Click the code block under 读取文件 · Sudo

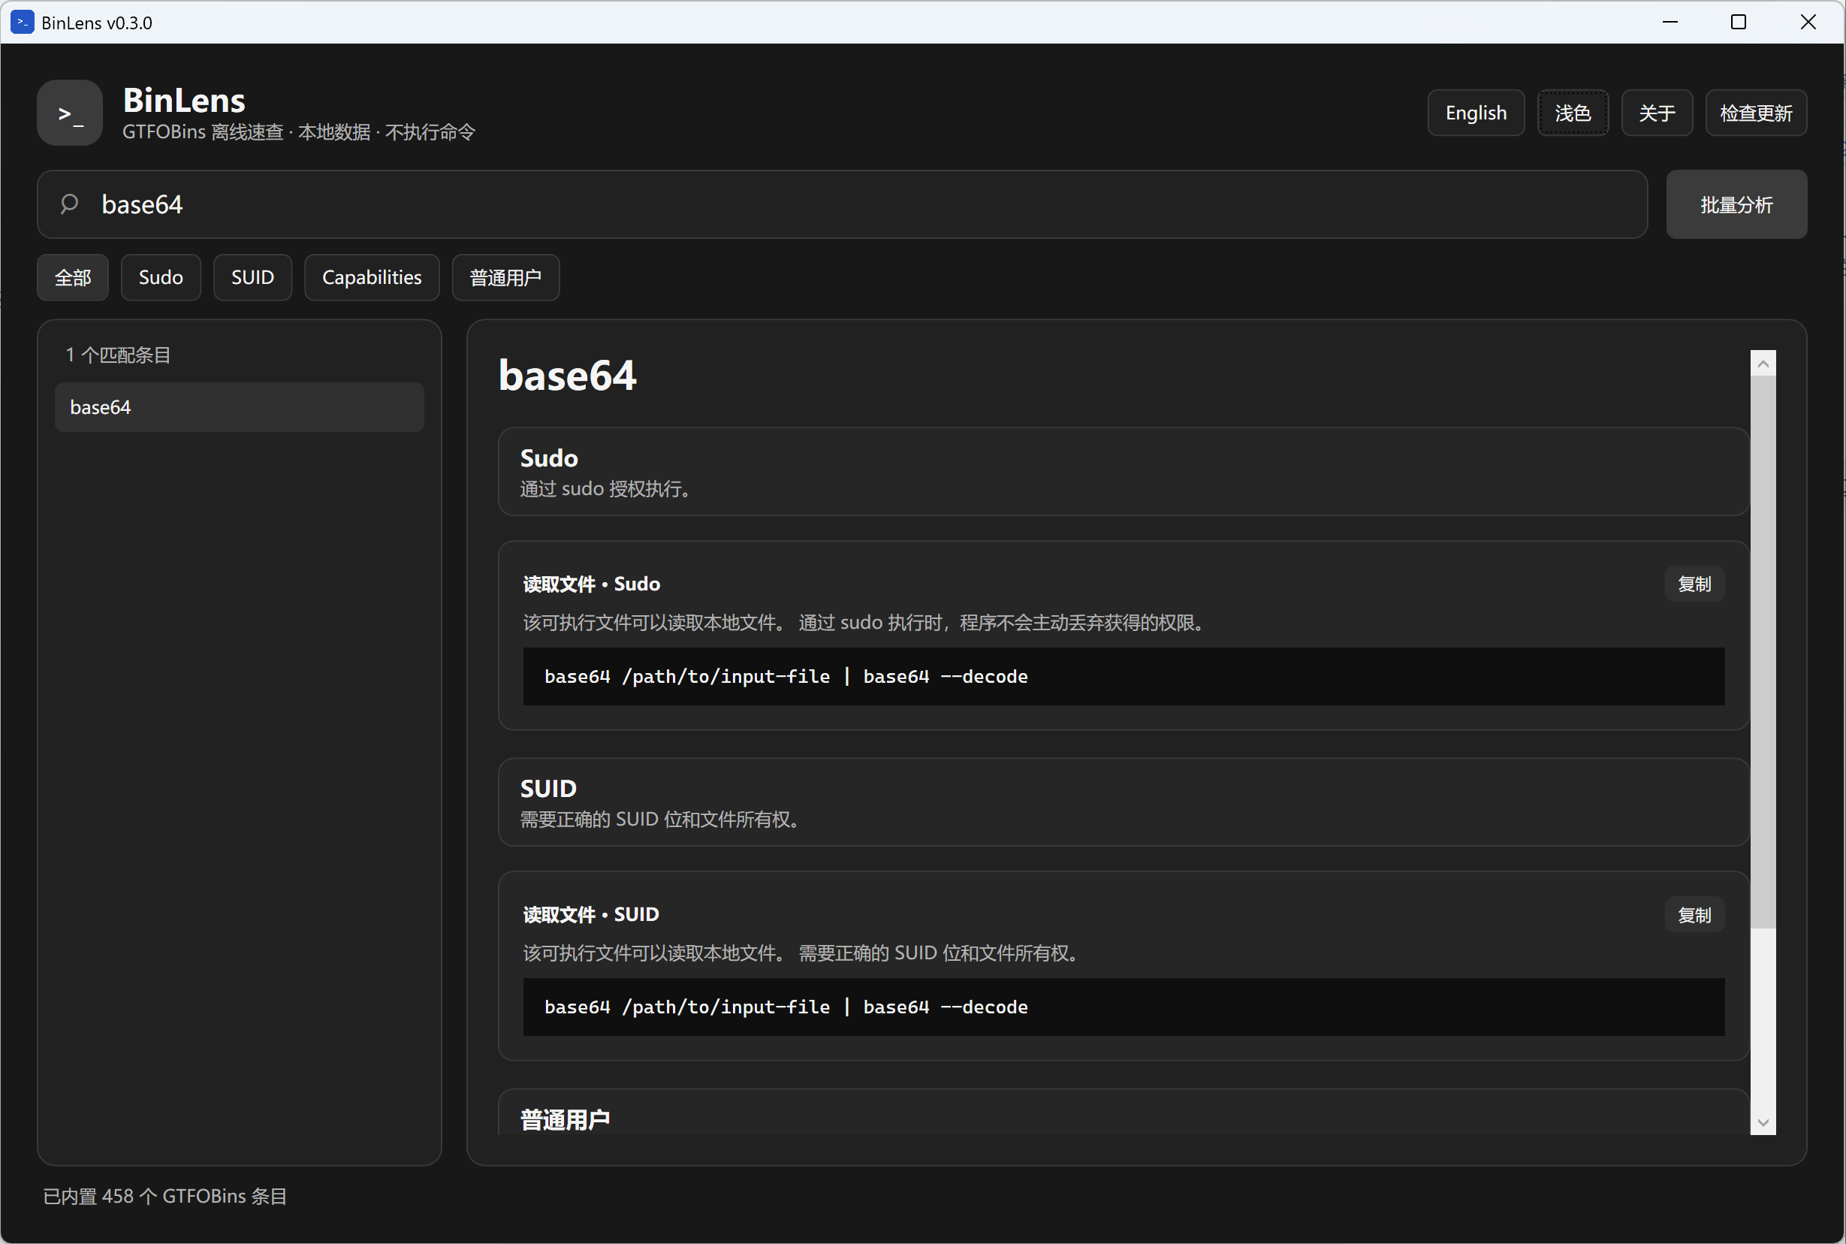click(1124, 677)
